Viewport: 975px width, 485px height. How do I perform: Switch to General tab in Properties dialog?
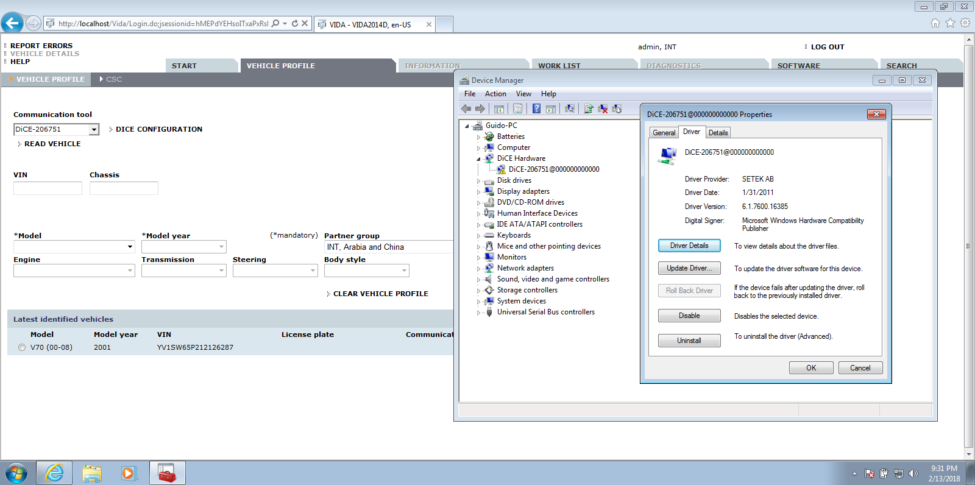pyautogui.click(x=664, y=133)
